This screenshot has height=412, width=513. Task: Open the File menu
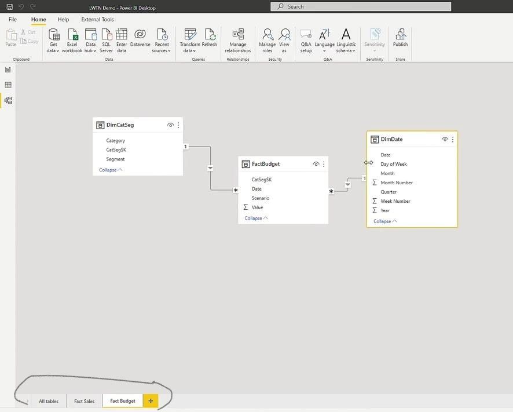13,19
